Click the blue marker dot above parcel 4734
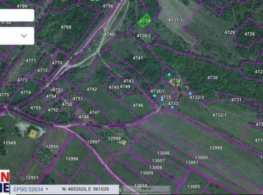Screen dimensions: 263x195 point(169,74)
